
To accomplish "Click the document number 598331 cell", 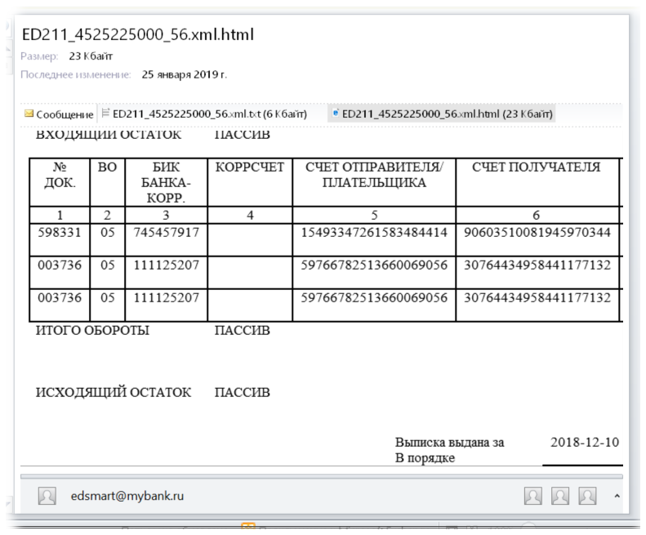I will tap(59, 232).
